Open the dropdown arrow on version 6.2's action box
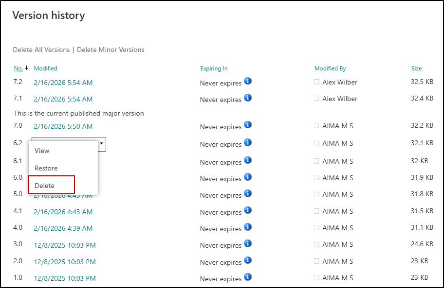The height and width of the screenshot is (288, 444). [x=101, y=144]
